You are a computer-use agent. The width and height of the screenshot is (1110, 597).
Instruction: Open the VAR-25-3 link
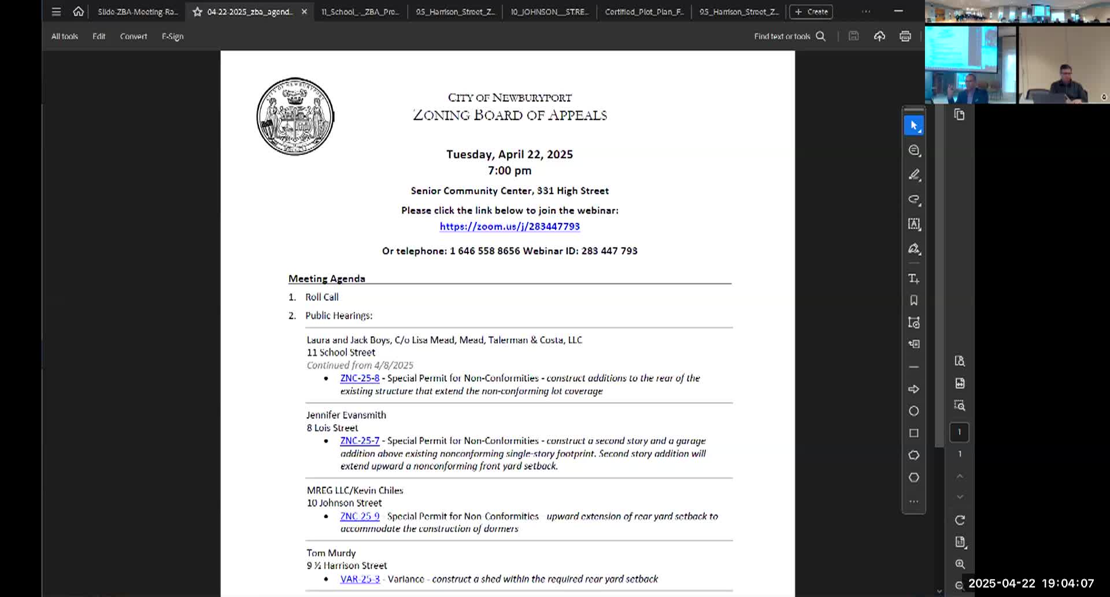click(360, 579)
